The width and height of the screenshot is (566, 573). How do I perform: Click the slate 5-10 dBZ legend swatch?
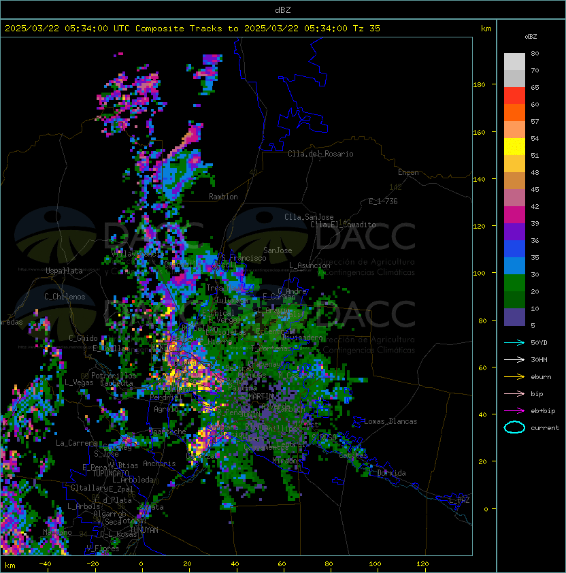514,317
